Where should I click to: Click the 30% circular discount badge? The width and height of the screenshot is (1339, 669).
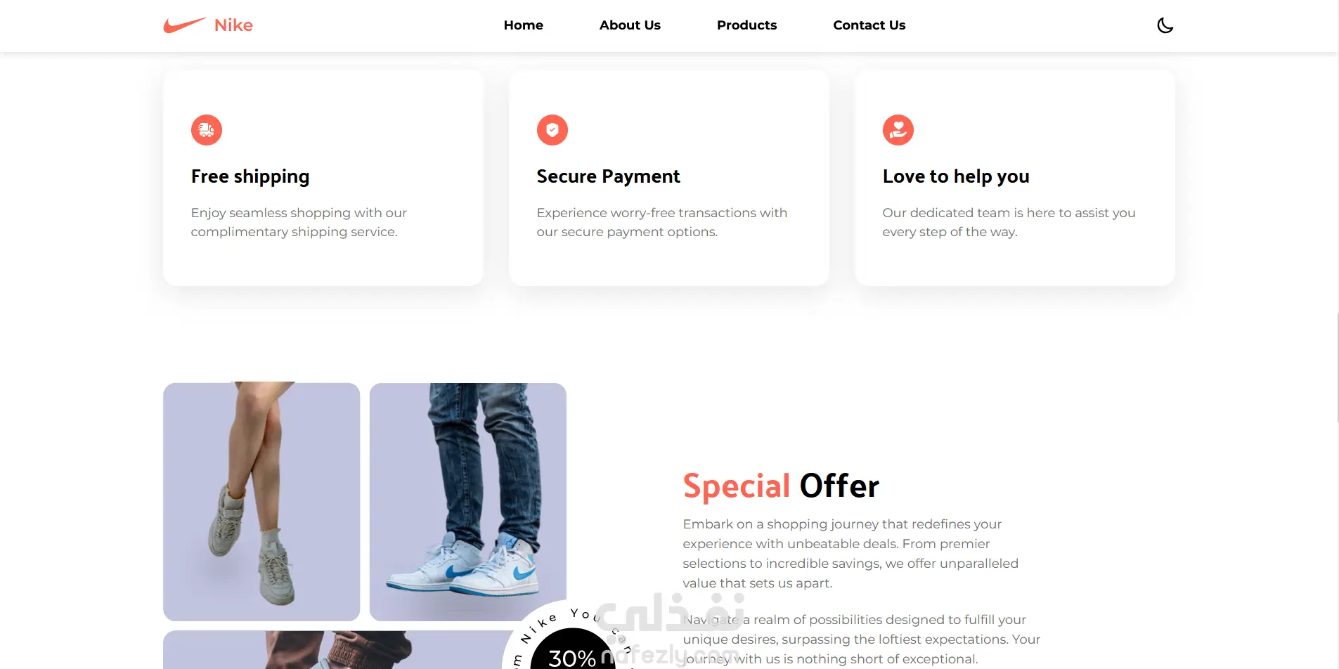(x=573, y=650)
